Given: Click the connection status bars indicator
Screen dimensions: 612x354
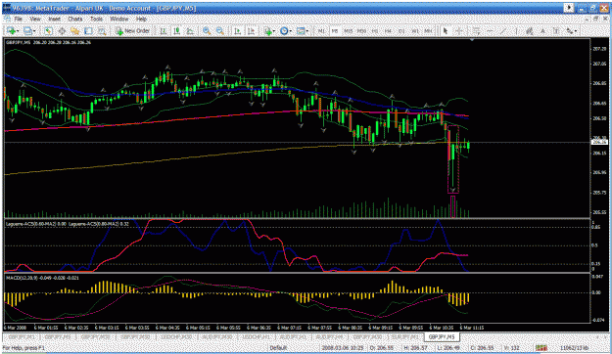Looking at the screenshot, I should pos(541,347).
